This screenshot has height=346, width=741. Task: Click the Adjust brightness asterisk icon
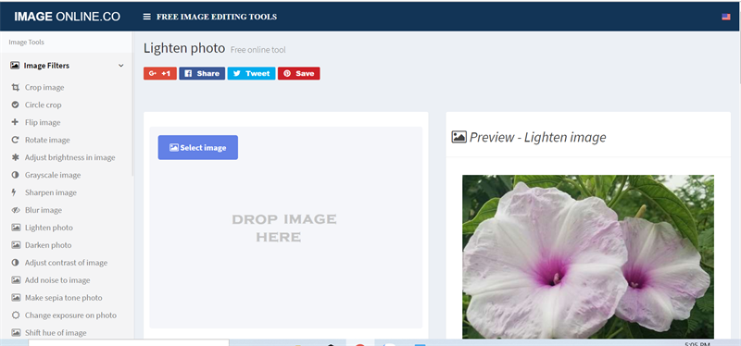click(15, 157)
